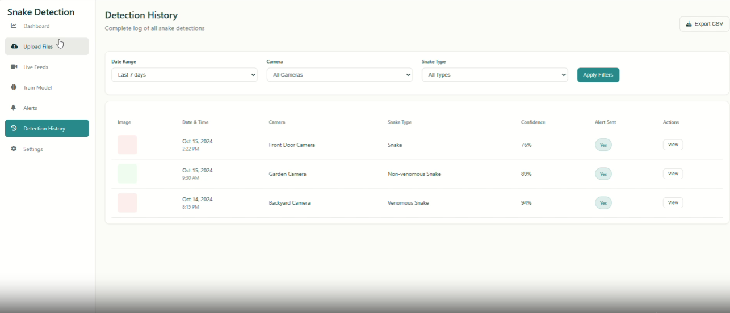This screenshot has width=730, height=313.
Task: Open the Date Range dropdown
Action: point(184,75)
